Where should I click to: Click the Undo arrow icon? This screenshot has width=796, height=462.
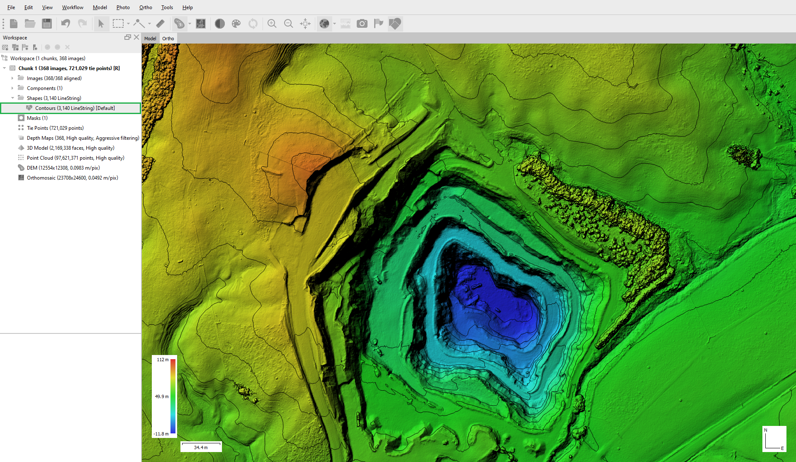pyautogui.click(x=66, y=24)
